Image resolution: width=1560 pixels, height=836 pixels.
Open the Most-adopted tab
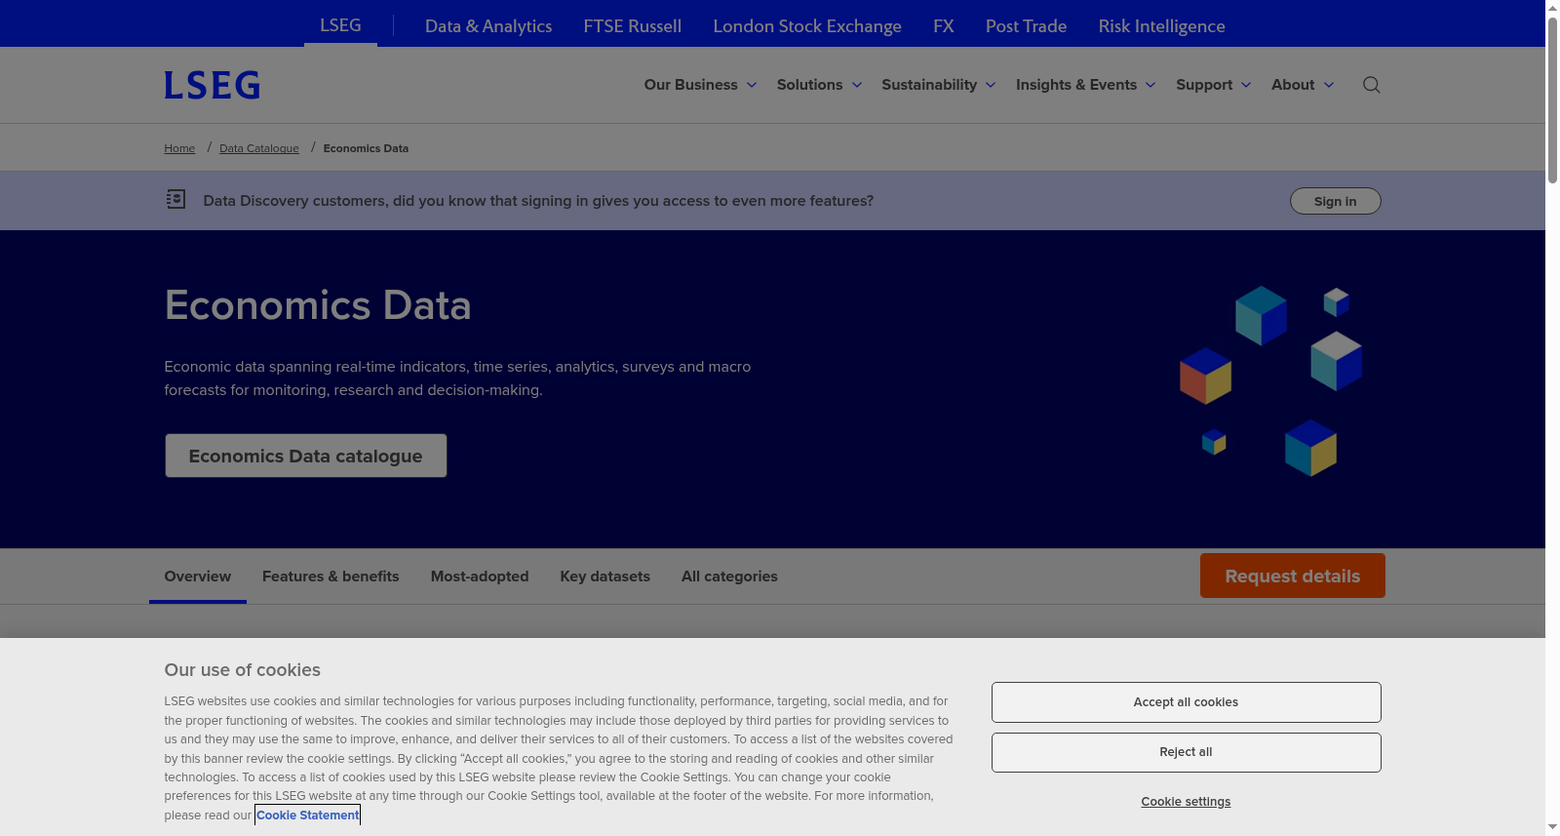coord(480,577)
